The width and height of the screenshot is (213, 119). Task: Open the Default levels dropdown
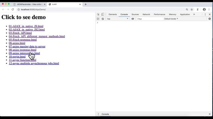[171, 19]
